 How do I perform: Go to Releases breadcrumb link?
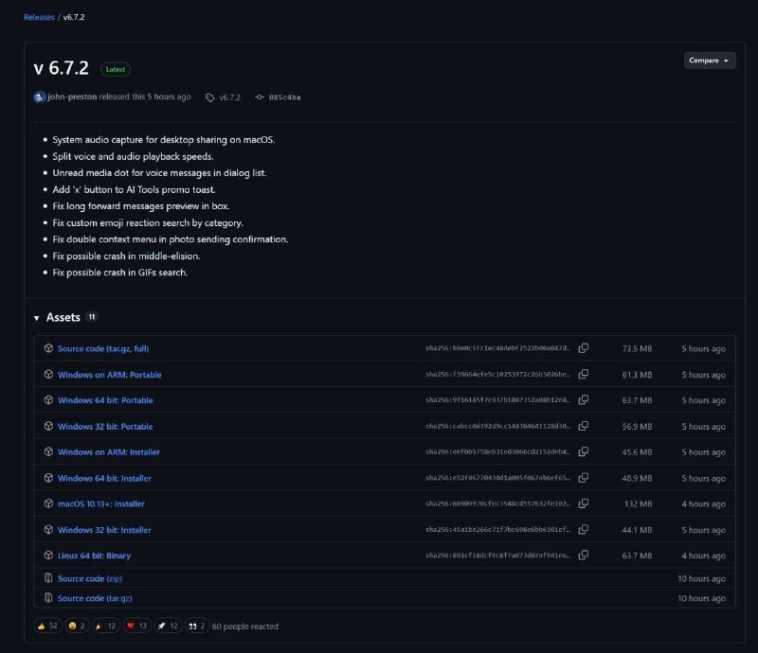click(x=39, y=17)
